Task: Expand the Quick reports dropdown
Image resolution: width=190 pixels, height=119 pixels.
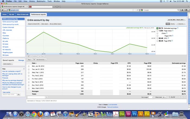Action: click(8, 64)
